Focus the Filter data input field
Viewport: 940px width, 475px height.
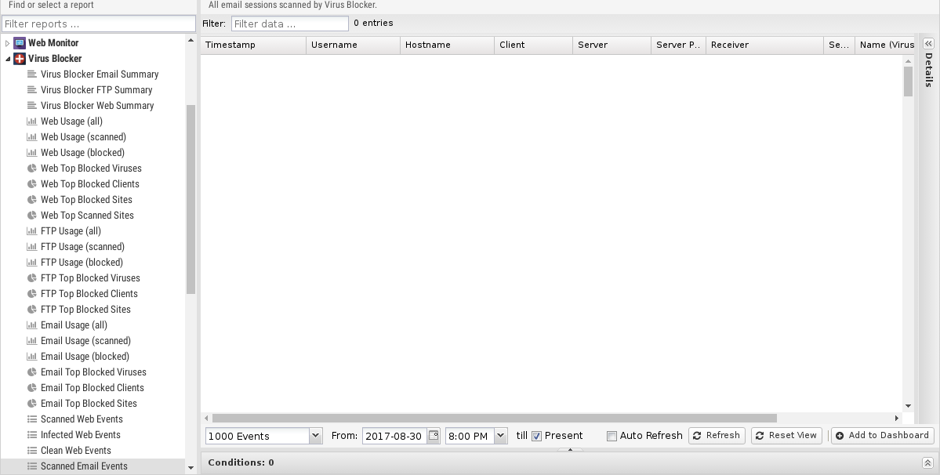pos(289,24)
